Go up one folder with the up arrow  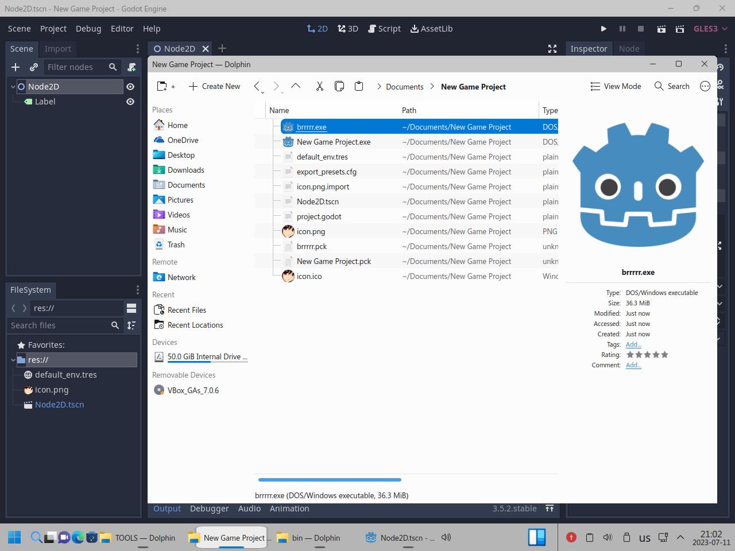[x=296, y=86]
